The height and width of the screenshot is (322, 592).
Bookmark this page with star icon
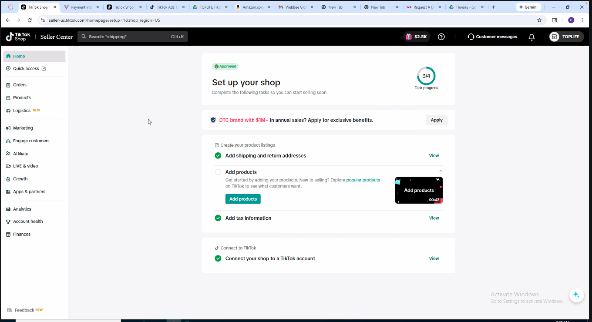[539, 20]
